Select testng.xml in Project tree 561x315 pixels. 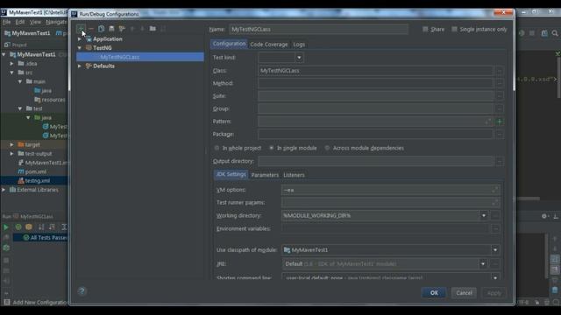click(34, 181)
